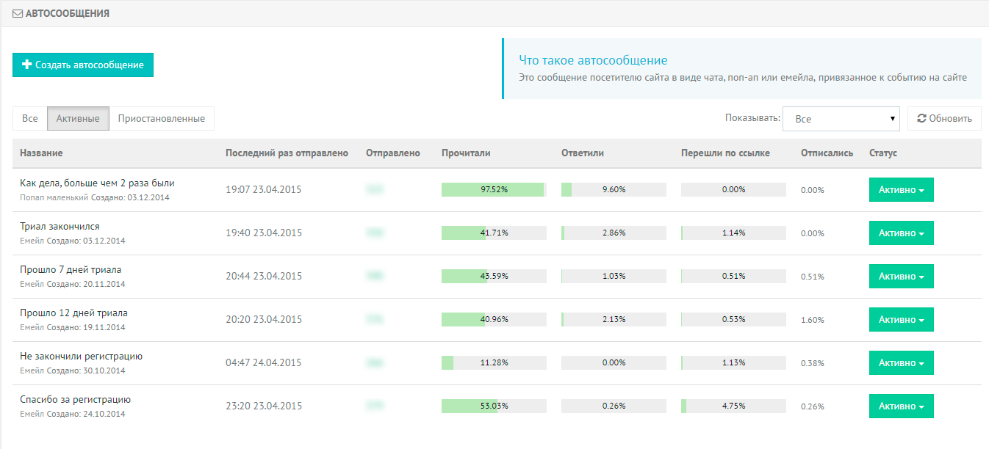Open Активно status dropdown for Как дела row
The width and height of the screenshot is (989, 449).
[x=901, y=189]
